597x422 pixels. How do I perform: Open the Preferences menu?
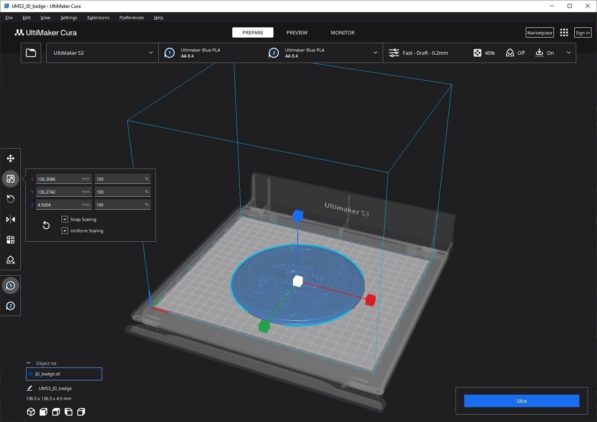pyautogui.click(x=132, y=18)
